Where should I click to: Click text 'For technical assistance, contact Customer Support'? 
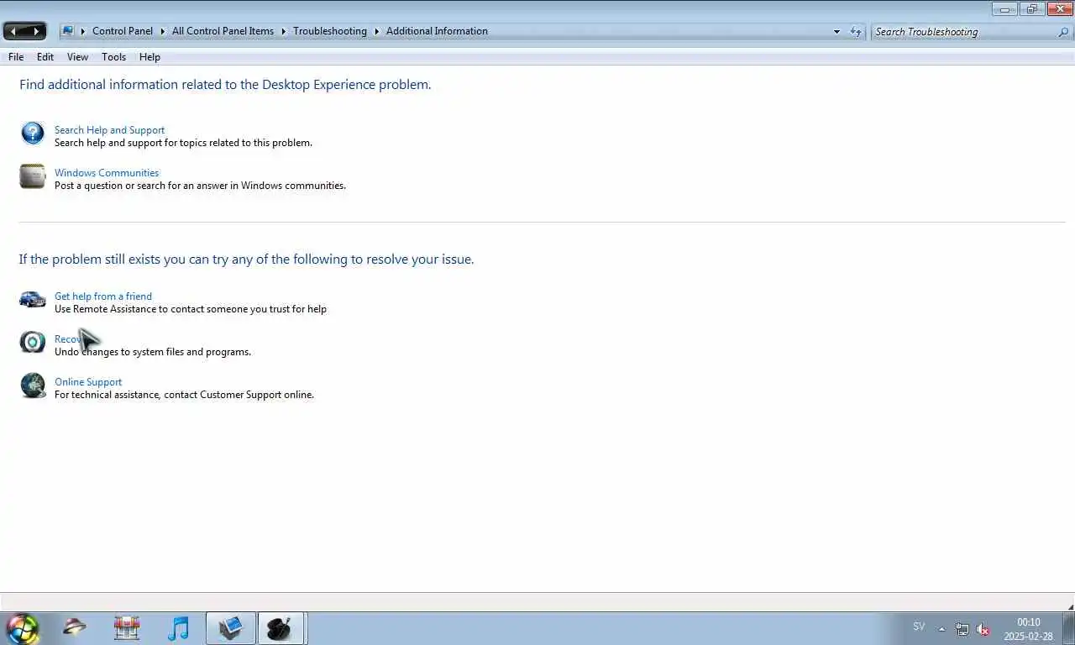184,395
